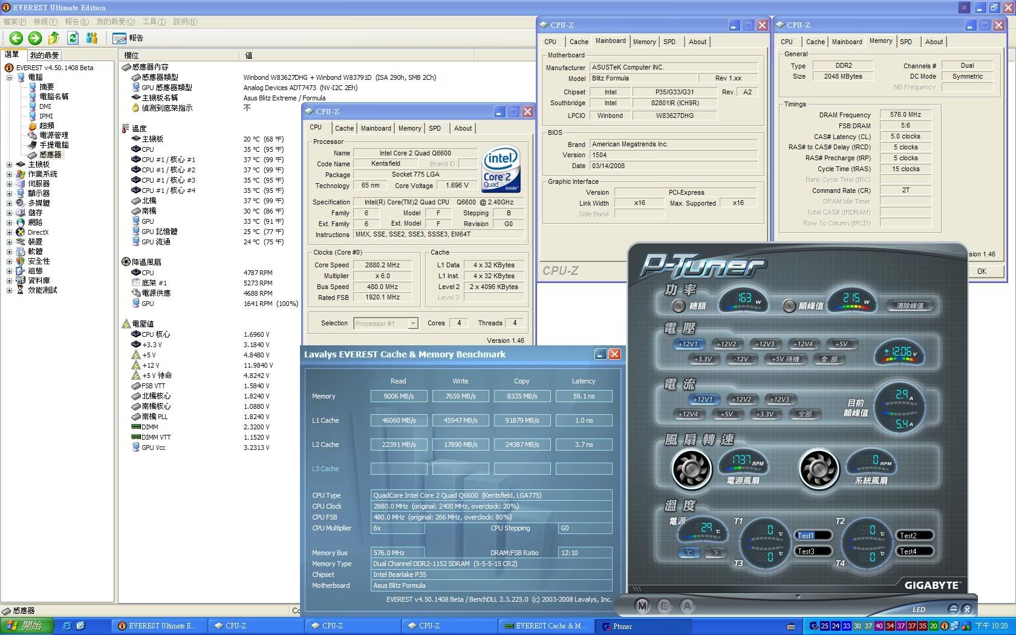1016x635 pixels.
Task: Select the 電源管理 power management tree icon
Action: pos(33,135)
